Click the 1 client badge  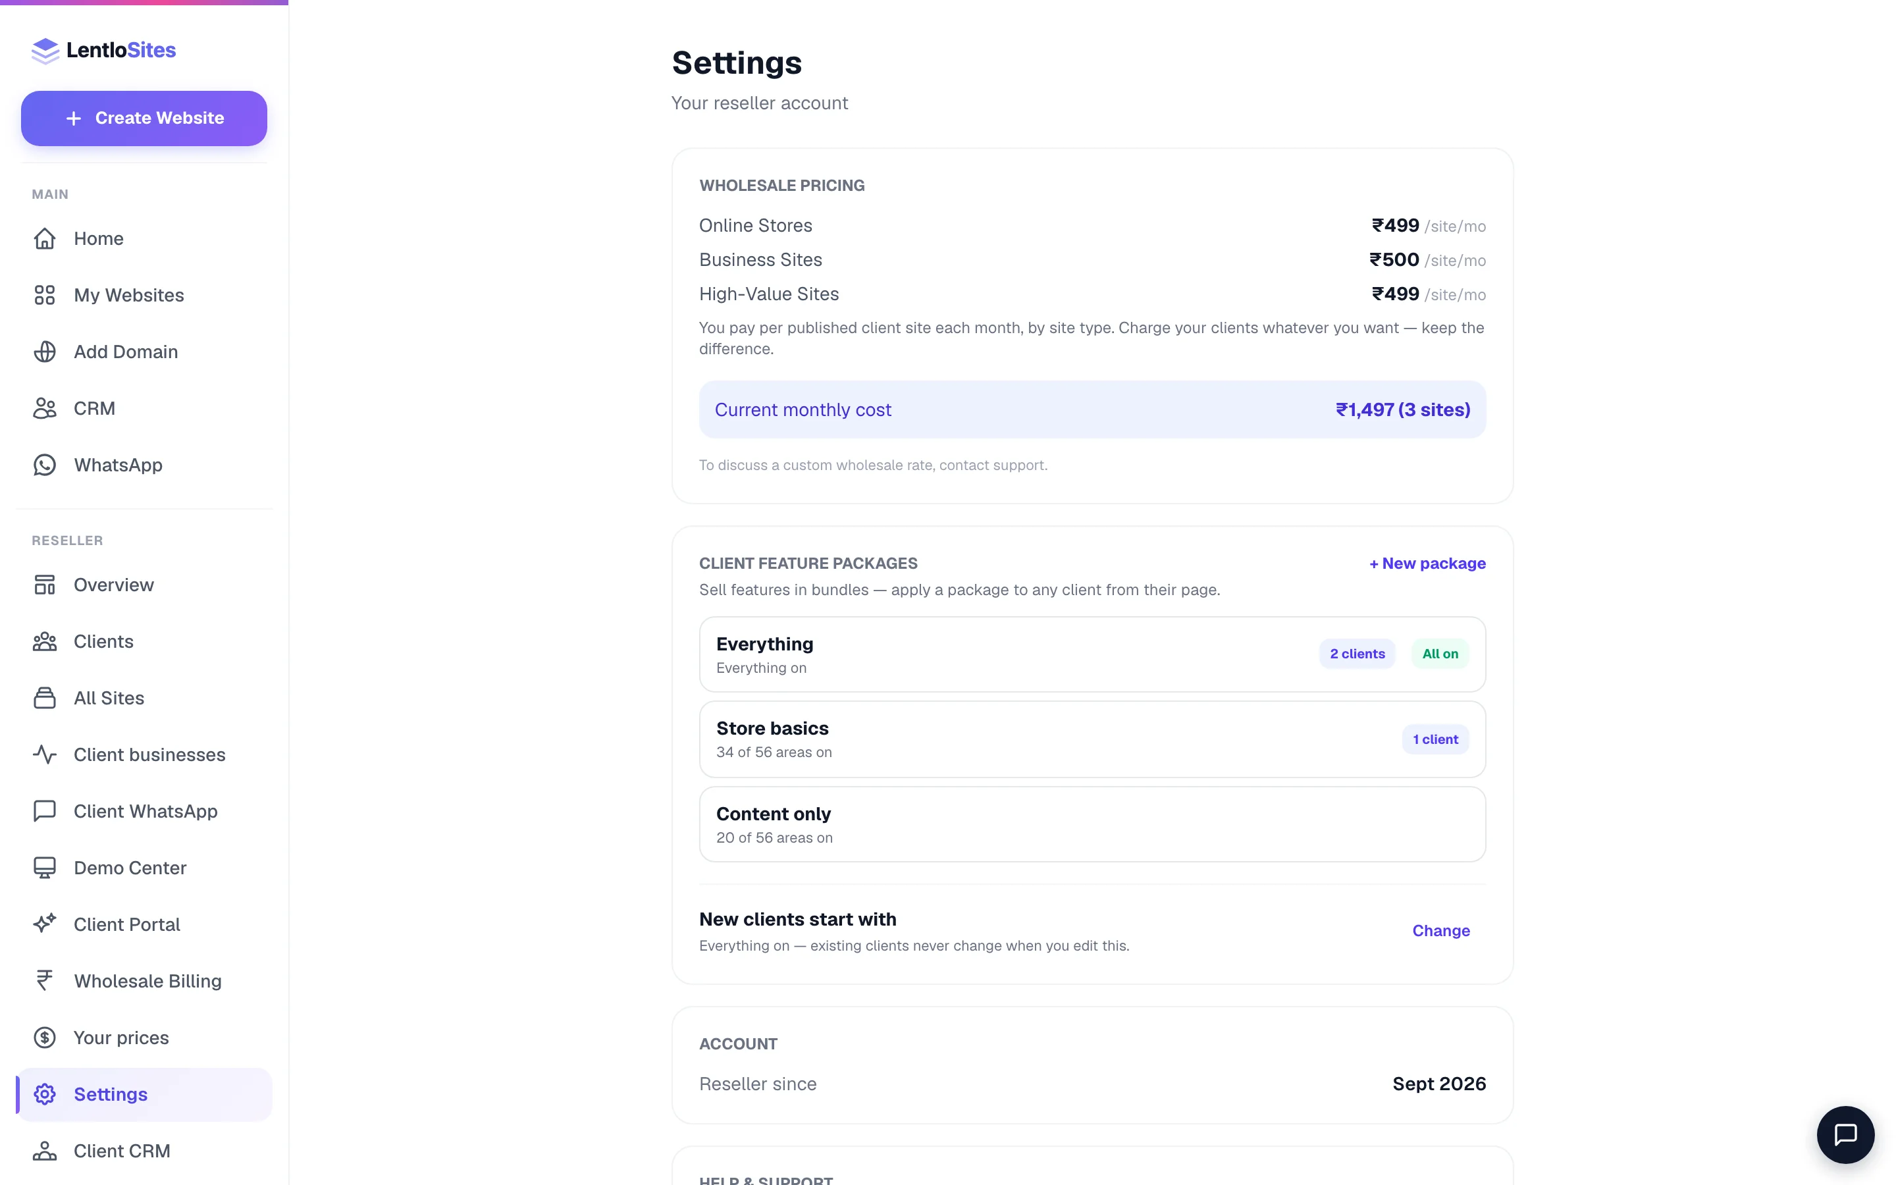point(1435,739)
